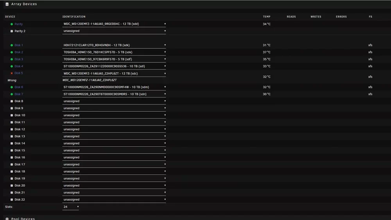Screen dimensions: 391x220
Task: Click the ERRORS column header
Action: [x=341, y=17]
